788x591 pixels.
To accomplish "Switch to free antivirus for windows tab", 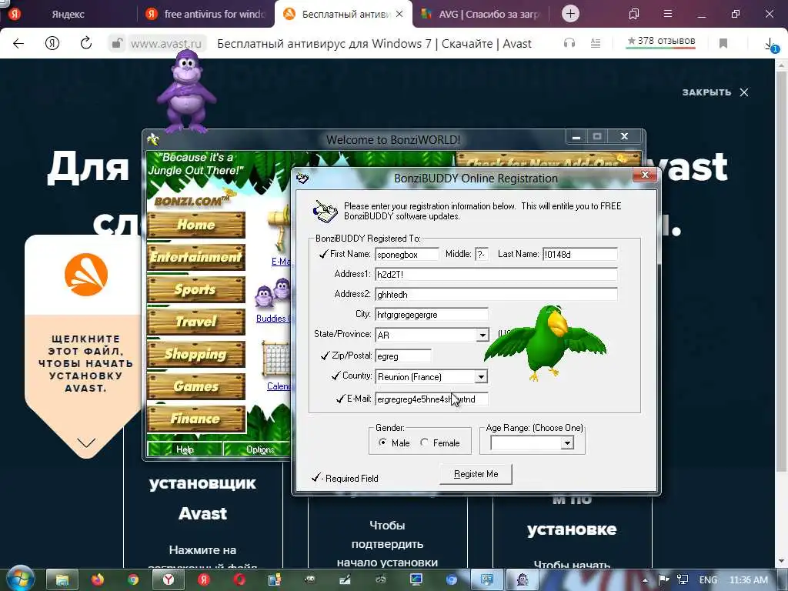I will pyautogui.click(x=206, y=14).
